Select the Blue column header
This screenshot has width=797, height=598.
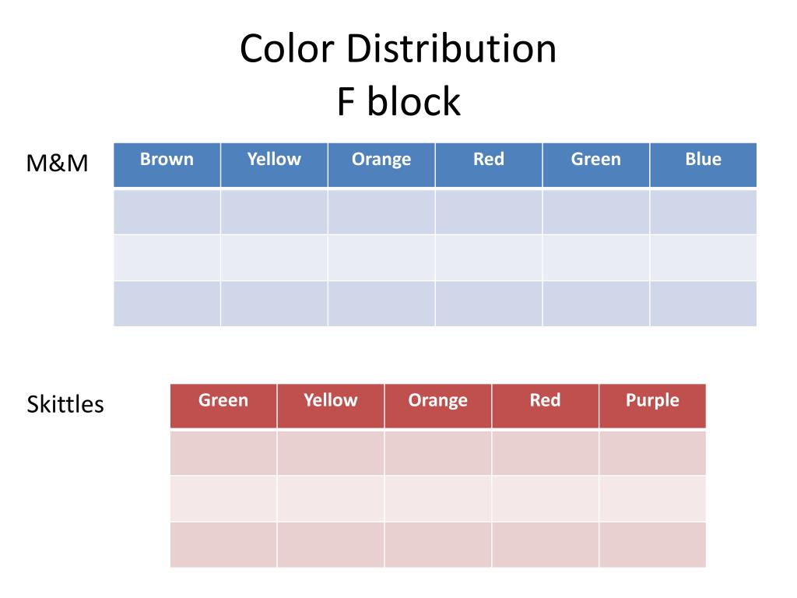click(x=703, y=159)
